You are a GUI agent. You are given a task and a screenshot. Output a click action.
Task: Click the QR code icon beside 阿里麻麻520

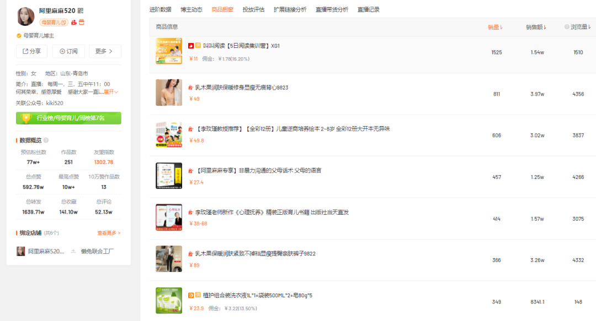pos(80,10)
